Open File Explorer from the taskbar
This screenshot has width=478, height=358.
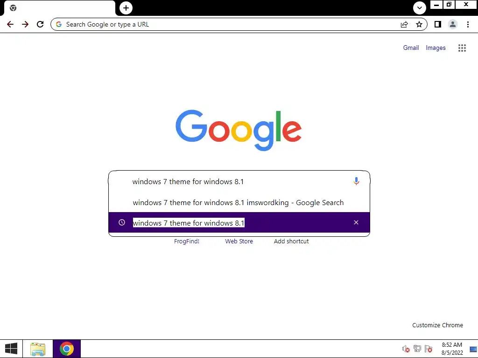click(x=38, y=349)
